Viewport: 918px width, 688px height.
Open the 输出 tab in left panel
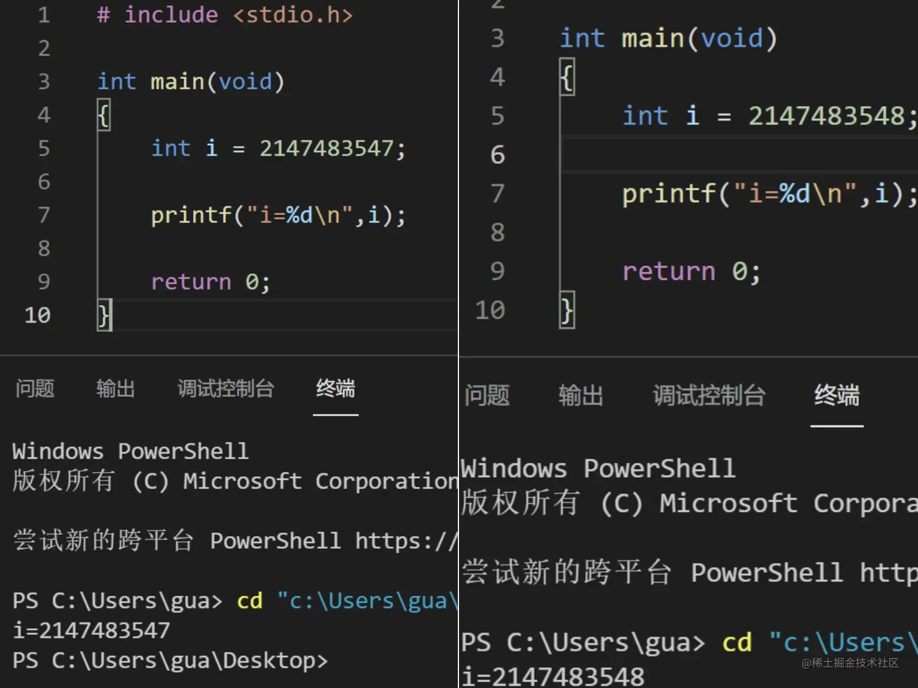[x=115, y=388]
